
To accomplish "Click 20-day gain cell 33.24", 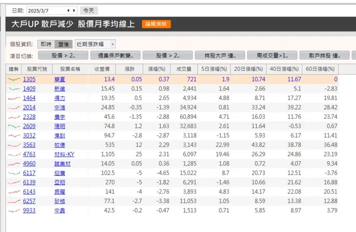I will click(x=258, y=107).
